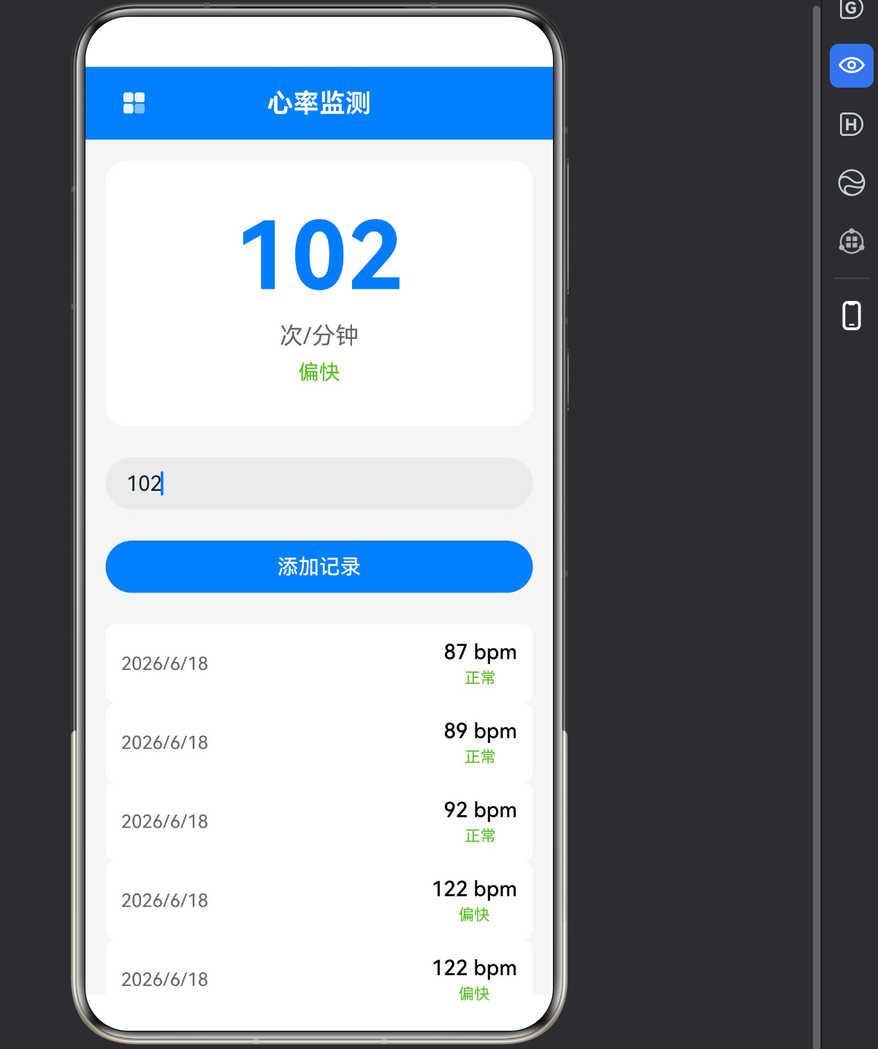Click the date of the 89 bpm record
The height and width of the screenshot is (1049, 878).
(164, 742)
